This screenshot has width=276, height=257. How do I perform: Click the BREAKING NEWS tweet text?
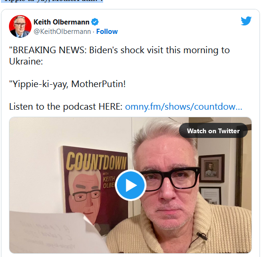click(x=119, y=56)
